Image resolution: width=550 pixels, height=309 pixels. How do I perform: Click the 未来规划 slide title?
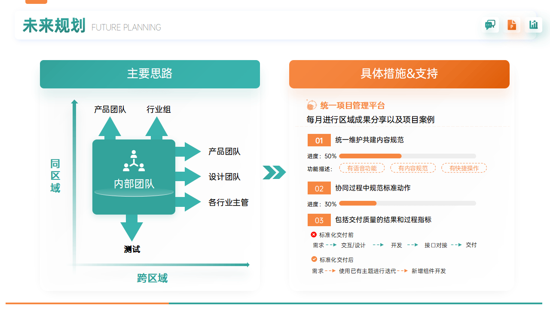pyautogui.click(x=54, y=26)
